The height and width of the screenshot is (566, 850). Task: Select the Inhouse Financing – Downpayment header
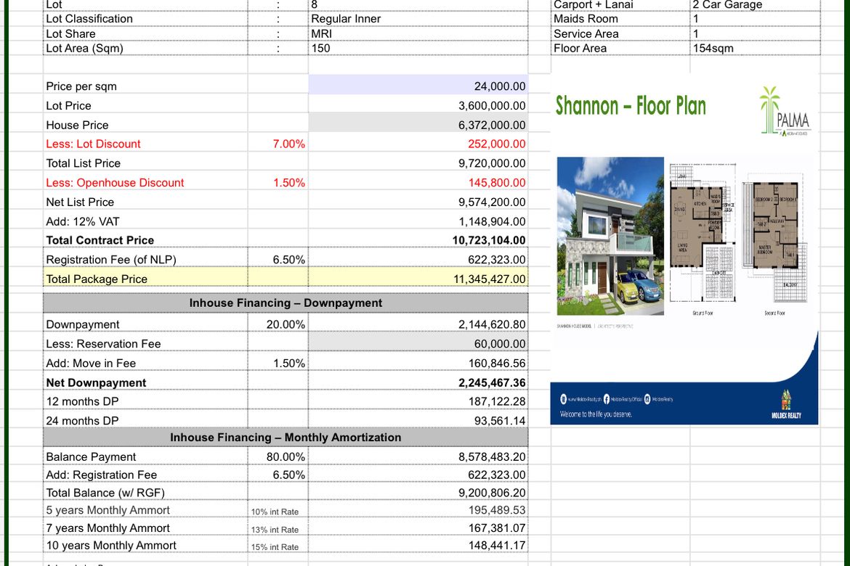(286, 303)
